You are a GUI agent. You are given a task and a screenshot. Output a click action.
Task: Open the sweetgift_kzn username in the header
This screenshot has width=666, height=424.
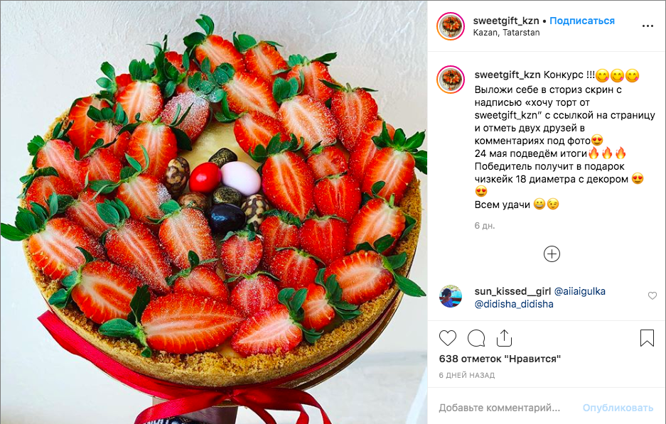point(506,21)
